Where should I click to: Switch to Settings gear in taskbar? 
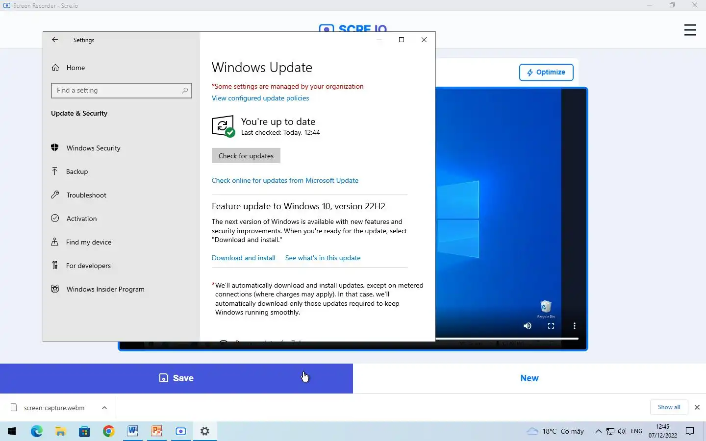pos(205,431)
